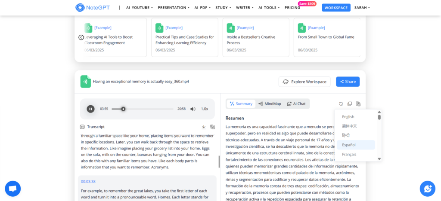Image resolution: width=441 pixels, height=201 pixels.
Task: Open the SARAH account dropdown
Action: point(362,8)
